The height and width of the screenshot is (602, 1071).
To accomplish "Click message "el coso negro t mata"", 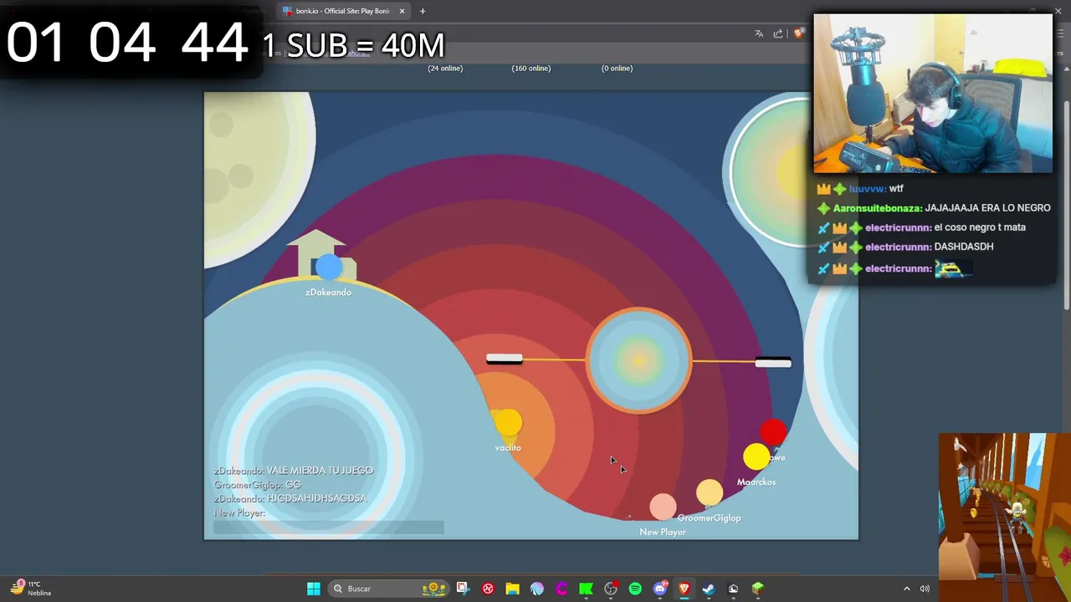I will 980,227.
